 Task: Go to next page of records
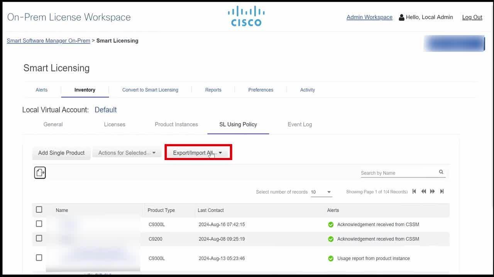point(432,191)
